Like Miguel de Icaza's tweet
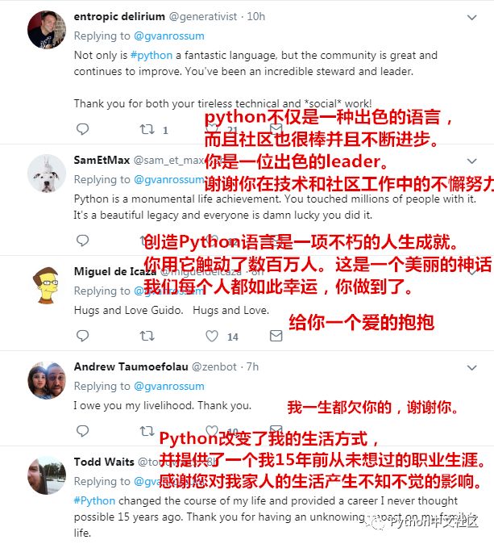The image size is (494, 544). [212, 336]
